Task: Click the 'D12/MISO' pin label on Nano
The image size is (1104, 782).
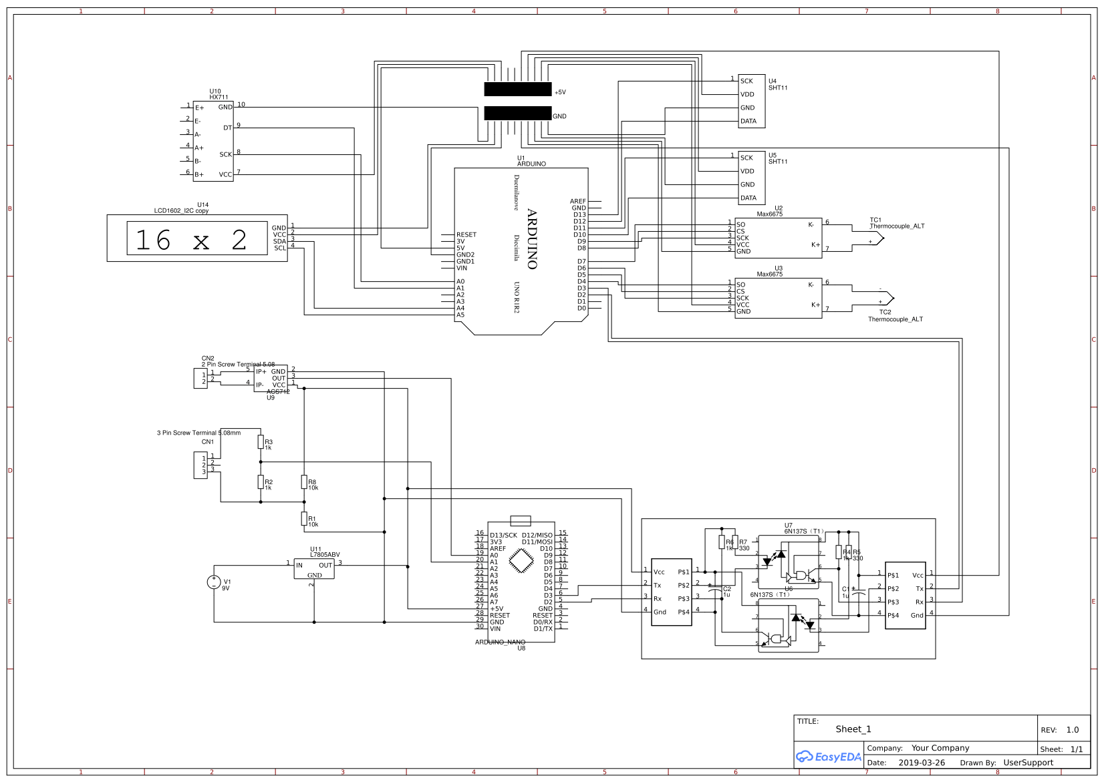Action: (537, 535)
